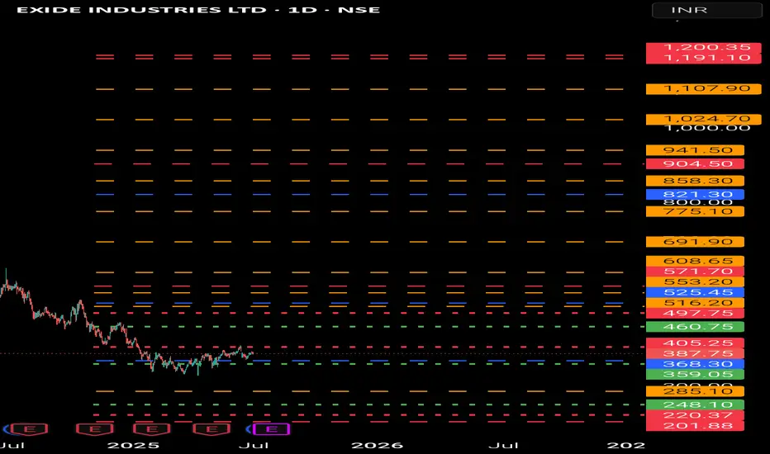Click the 691.90 orange price label
This screenshot has height=454, width=770.
(x=695, y=242)
